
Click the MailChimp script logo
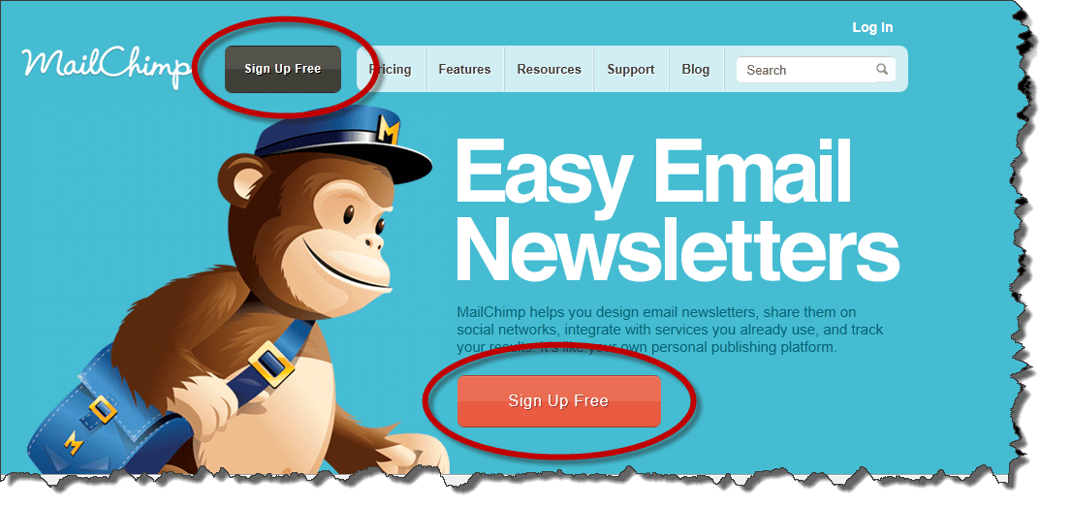[106, 68]
